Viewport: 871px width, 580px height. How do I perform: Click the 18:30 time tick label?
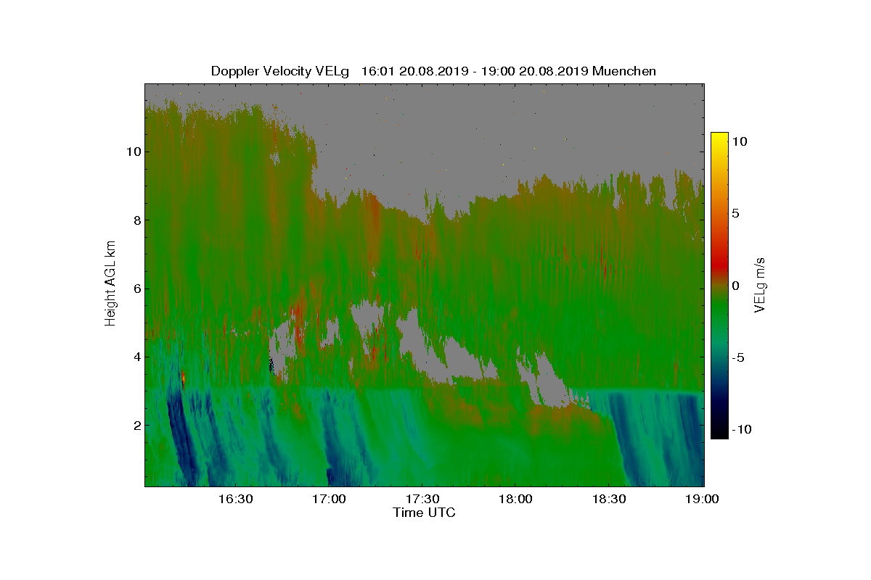(x=610, y=499)
